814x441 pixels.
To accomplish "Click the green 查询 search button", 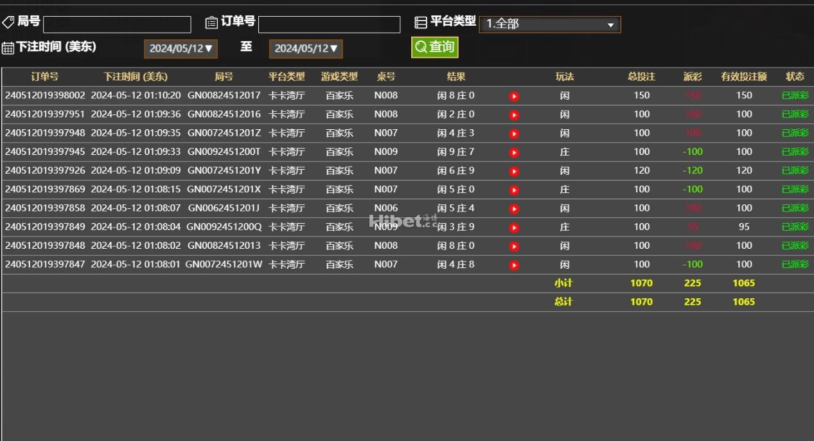I will 435,47.
